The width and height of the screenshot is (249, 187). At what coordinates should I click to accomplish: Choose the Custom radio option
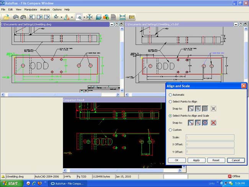(170, 130)
